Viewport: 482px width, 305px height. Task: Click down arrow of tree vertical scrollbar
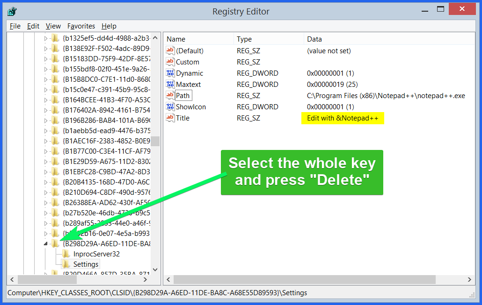tap(155, 270)
